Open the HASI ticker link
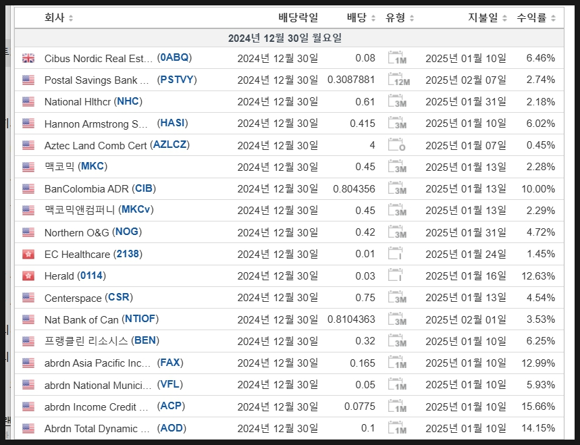Viewport: 580px width, 445px height. click(x=172, y=123)
